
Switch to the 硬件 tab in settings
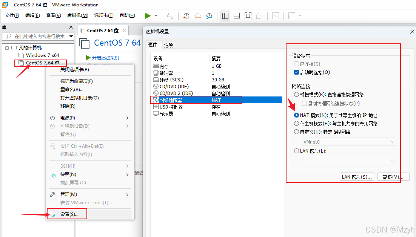pos(153,45)
